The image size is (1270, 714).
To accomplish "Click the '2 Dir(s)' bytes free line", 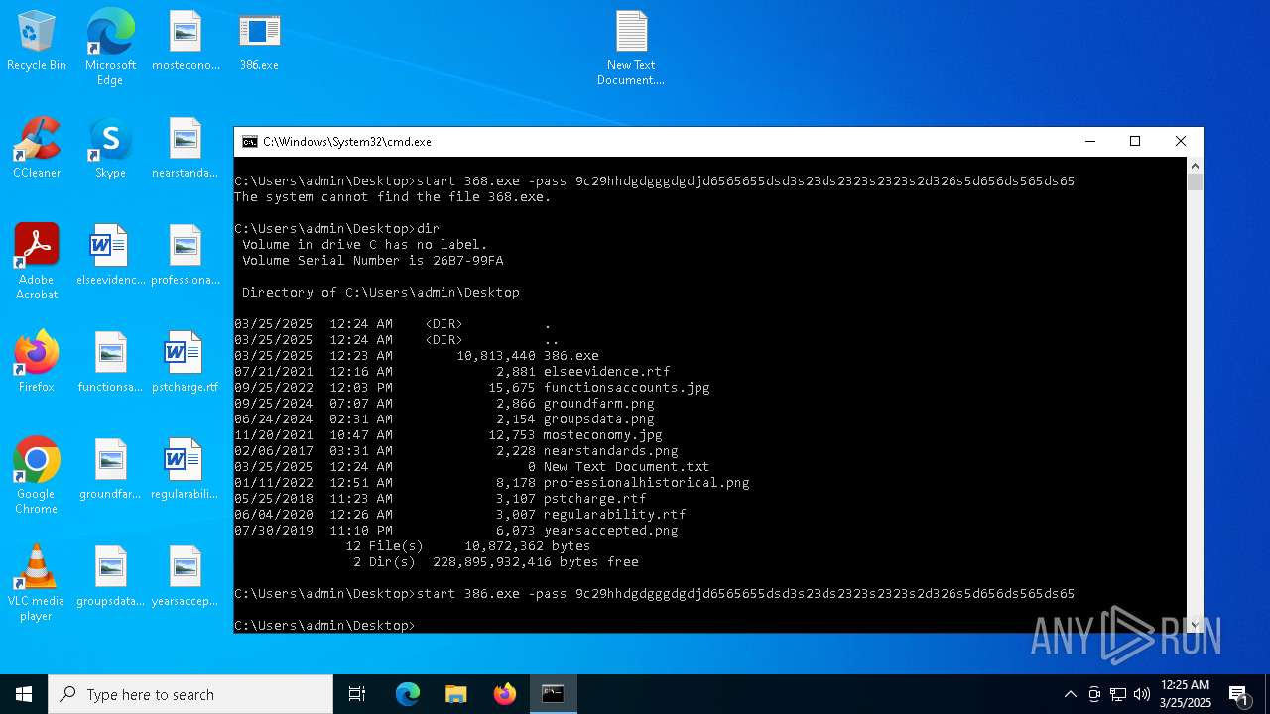I will 496,562.
